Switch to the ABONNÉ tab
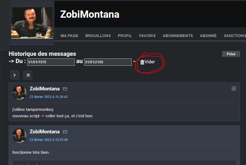Screen dimensions: 246x165 [x=208, y=35]
